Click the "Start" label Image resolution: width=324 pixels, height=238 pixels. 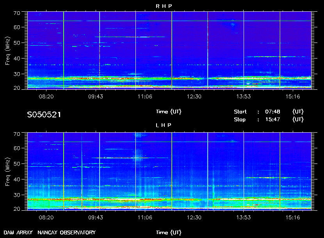point(240,112)
